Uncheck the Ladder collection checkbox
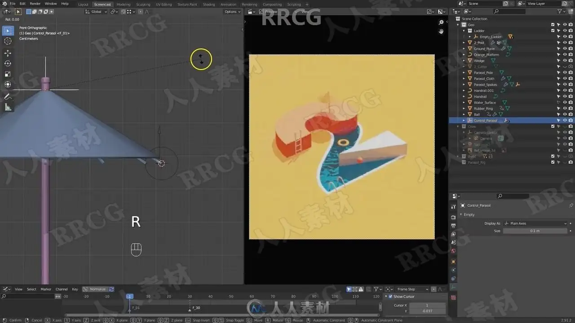This screenshot has width=575, height=323. click(553, 31)
